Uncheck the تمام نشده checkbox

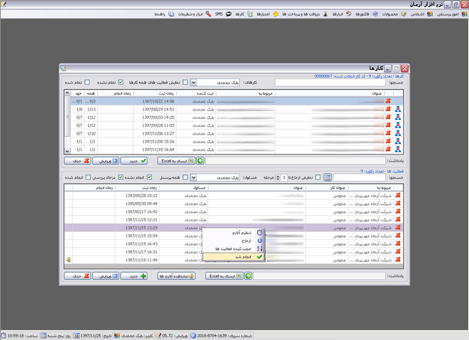(x=121, y=82)
